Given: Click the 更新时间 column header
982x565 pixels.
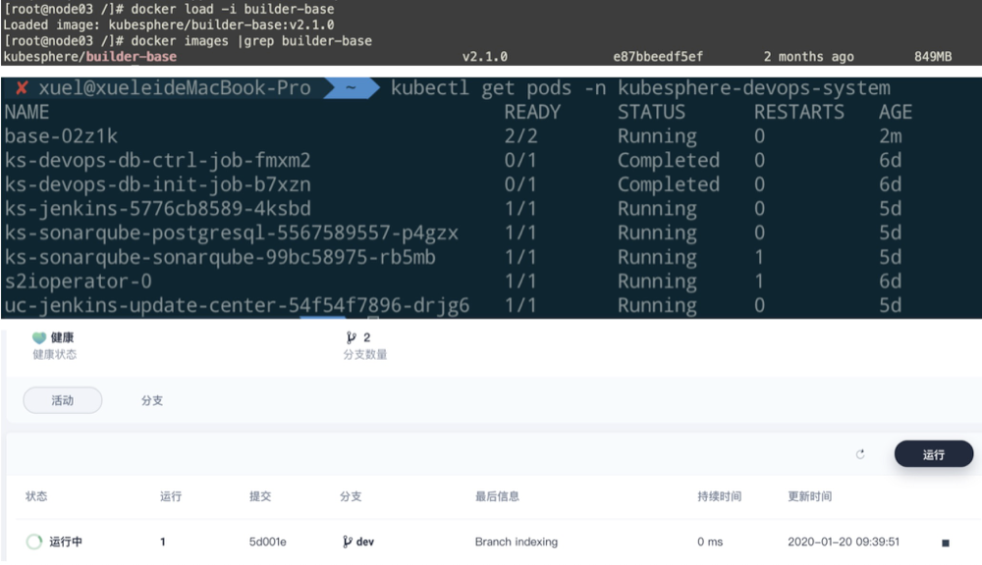Looking at the screenshot, I should 810,496.
